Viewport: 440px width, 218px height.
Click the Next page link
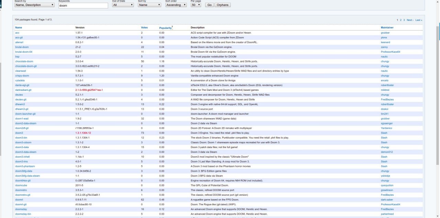[410, 20]
